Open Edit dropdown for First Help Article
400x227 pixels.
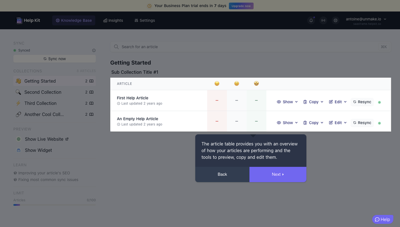[x=338, y=102]
